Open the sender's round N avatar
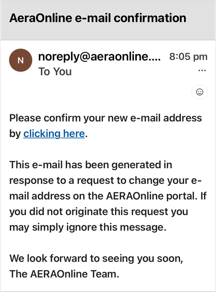The height and width of the screenshot is (292, 216). click(x=21, y=60)
